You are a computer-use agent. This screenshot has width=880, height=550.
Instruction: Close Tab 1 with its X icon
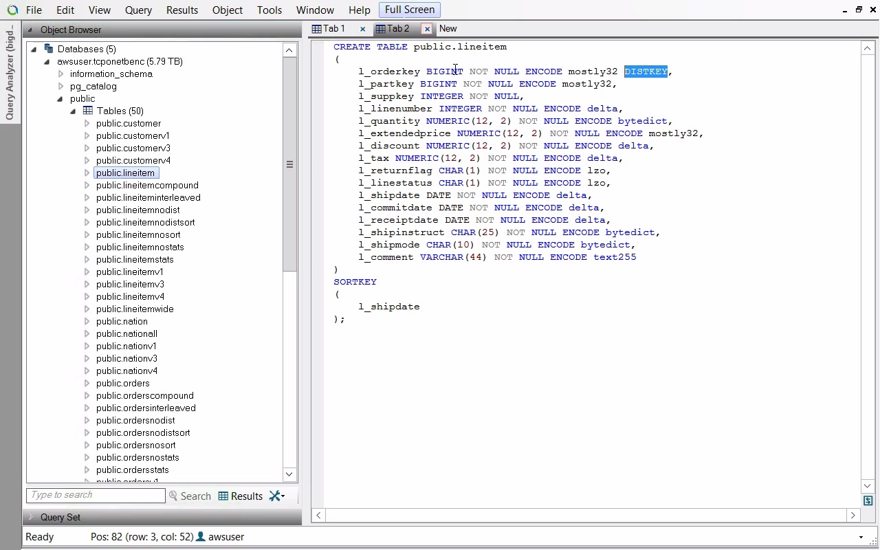tap(362, 29)
